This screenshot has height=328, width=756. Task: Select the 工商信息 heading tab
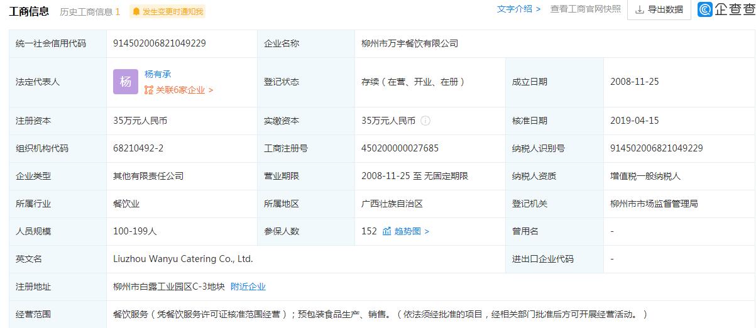(x=29, y=11)
